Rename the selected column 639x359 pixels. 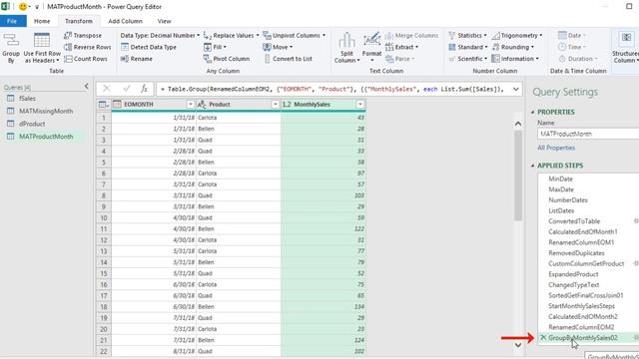137,59
